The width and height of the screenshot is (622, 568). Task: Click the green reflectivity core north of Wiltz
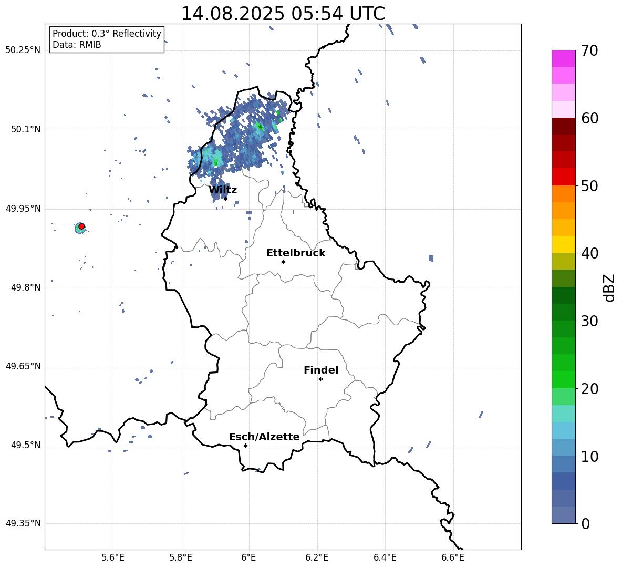point(215,161)
